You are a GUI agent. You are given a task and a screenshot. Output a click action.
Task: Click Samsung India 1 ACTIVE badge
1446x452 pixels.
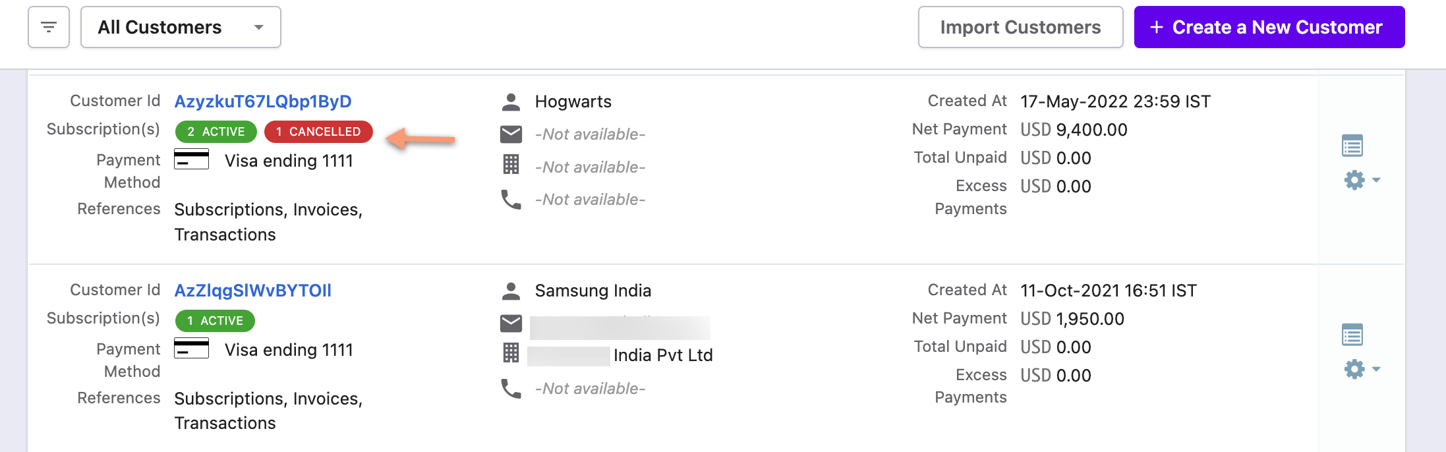click(x=215, y=321)
